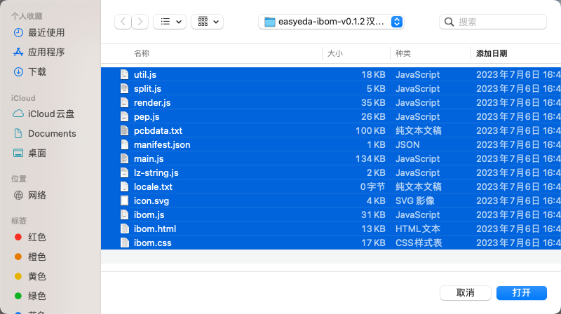The image size is (561, 314).
Task: Click the file name locale.txt
Action: (153, 186)
